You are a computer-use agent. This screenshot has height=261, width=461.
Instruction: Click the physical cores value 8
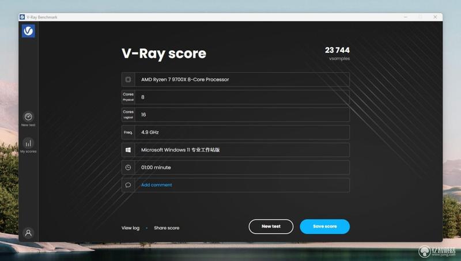142,97
